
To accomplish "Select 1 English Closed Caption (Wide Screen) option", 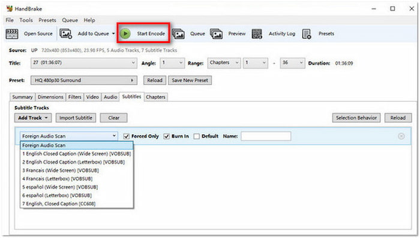I will click(x=77, y=154).
